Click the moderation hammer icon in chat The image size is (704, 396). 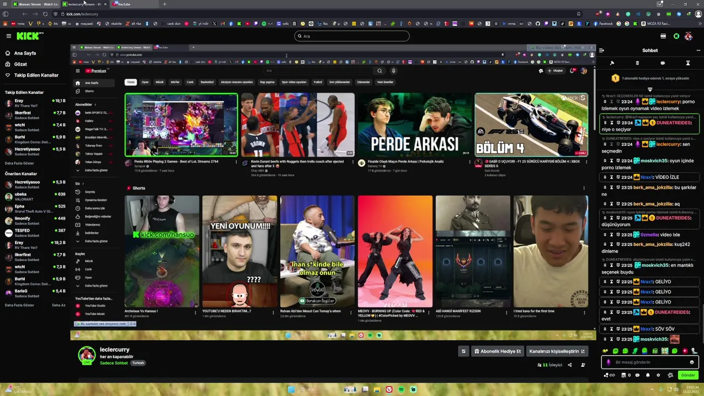coord(612,63)
